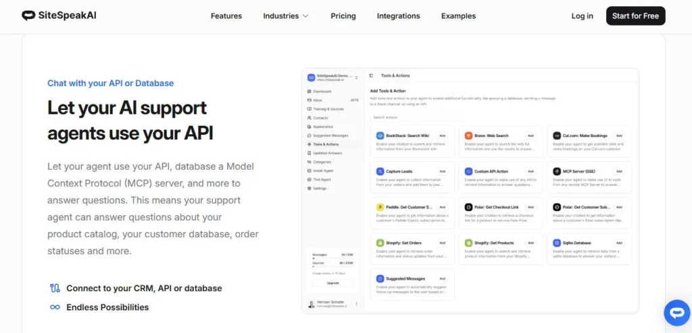This screenshot has height=333, width=692.
Task: Click the Search actions input field
Action: pyautogui.click(x=417, y=117)
